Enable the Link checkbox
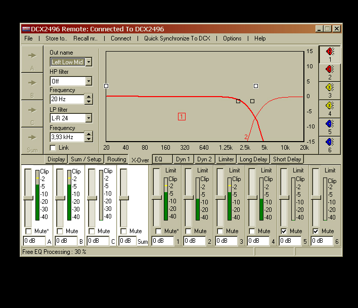The image size is (358, 308). (53, 148)
